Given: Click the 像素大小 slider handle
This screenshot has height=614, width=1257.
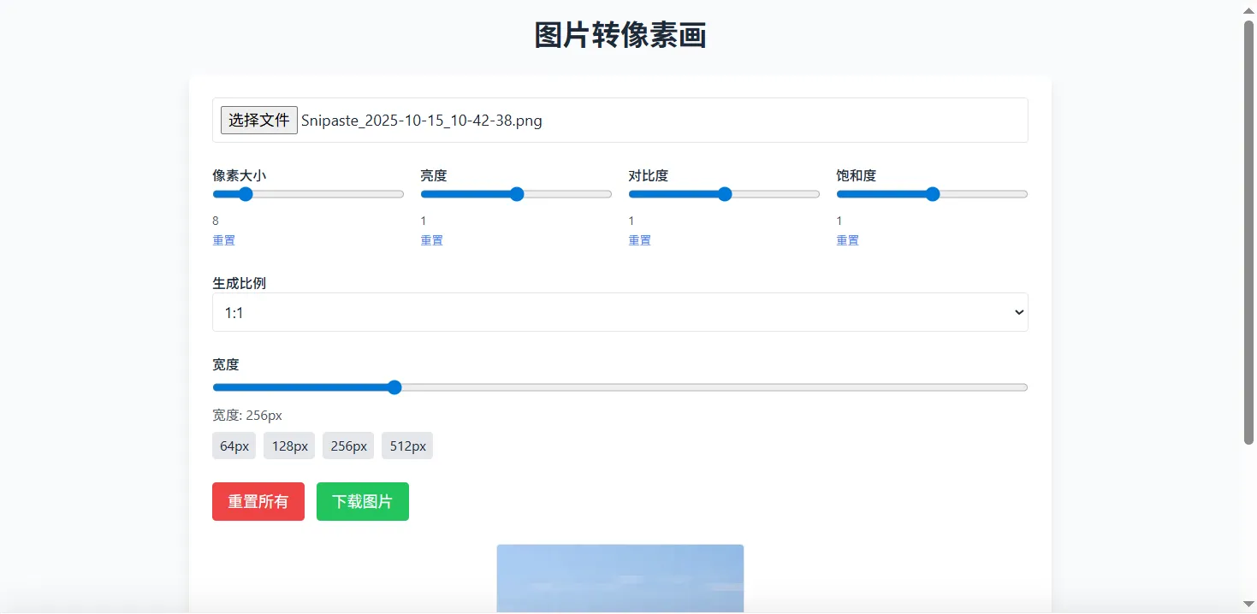Looking at the screenshot, I should (246, 194).
